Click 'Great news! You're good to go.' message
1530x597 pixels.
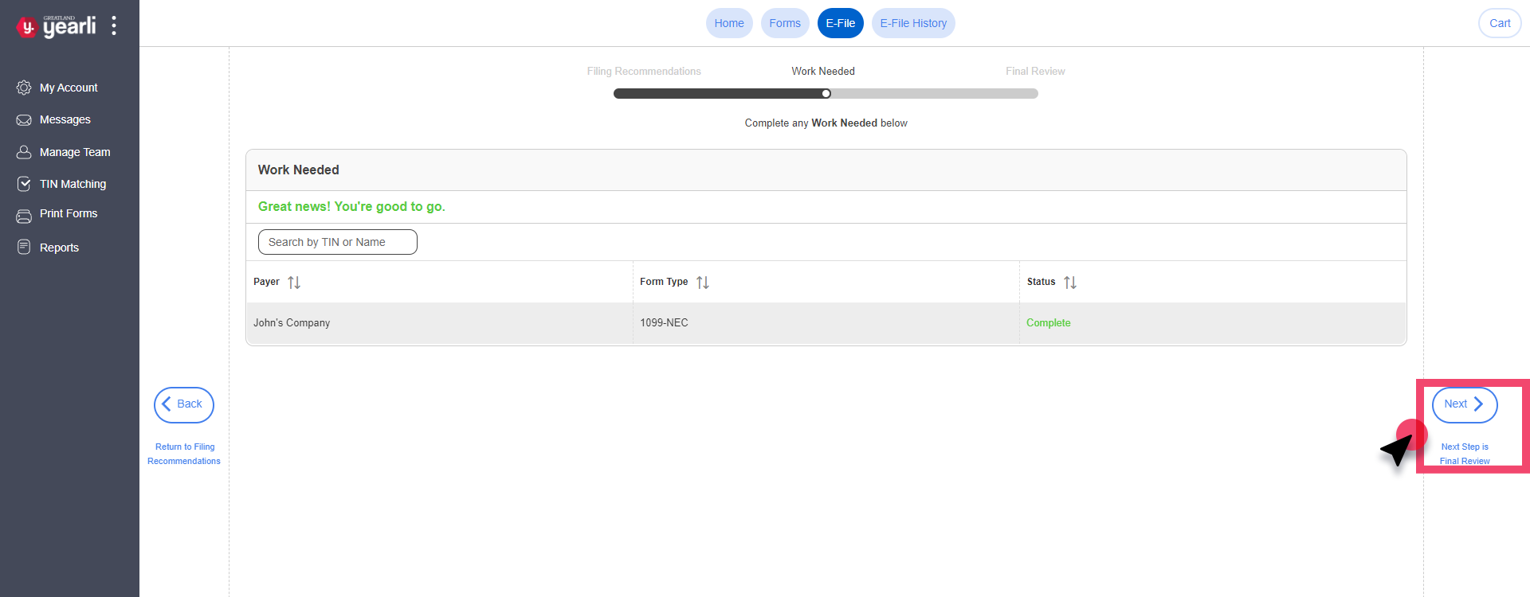[351, 206]
